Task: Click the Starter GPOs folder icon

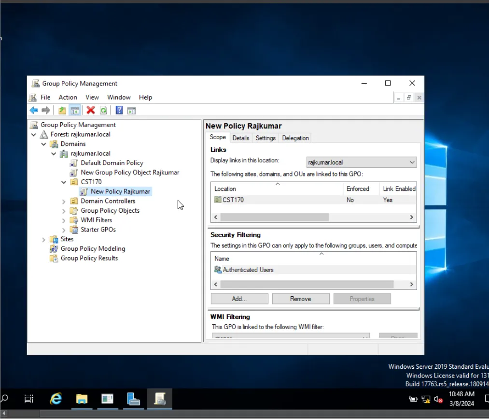Action: (x=74, y=230)
